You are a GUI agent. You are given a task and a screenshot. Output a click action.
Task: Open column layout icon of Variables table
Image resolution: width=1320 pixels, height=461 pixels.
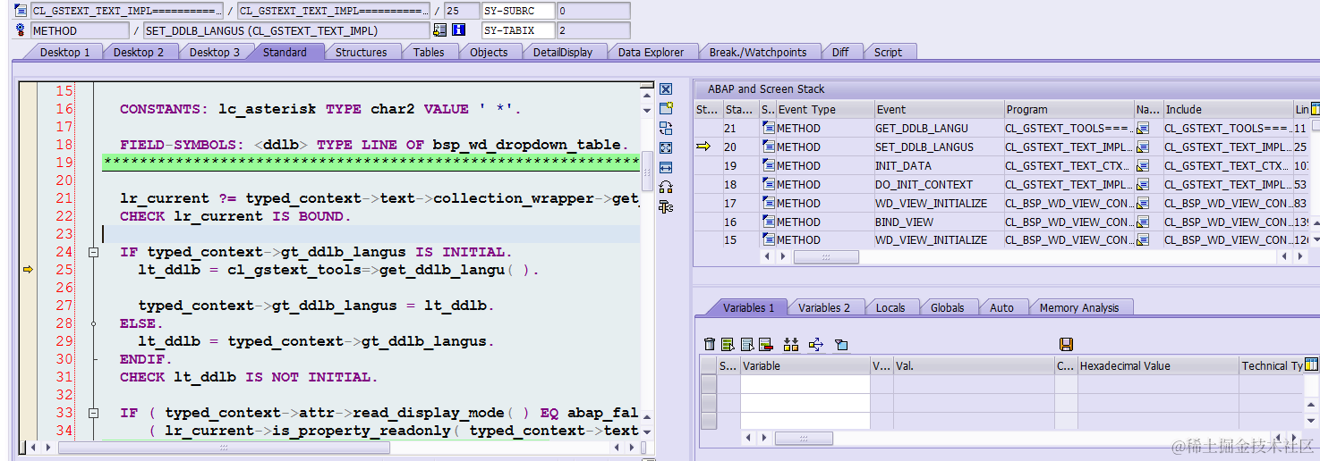(1312, 365)
